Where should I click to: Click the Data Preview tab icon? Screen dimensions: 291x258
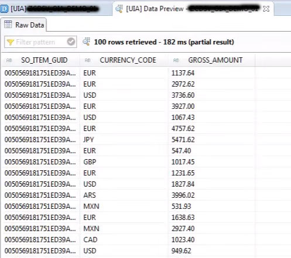pos(119,9)
